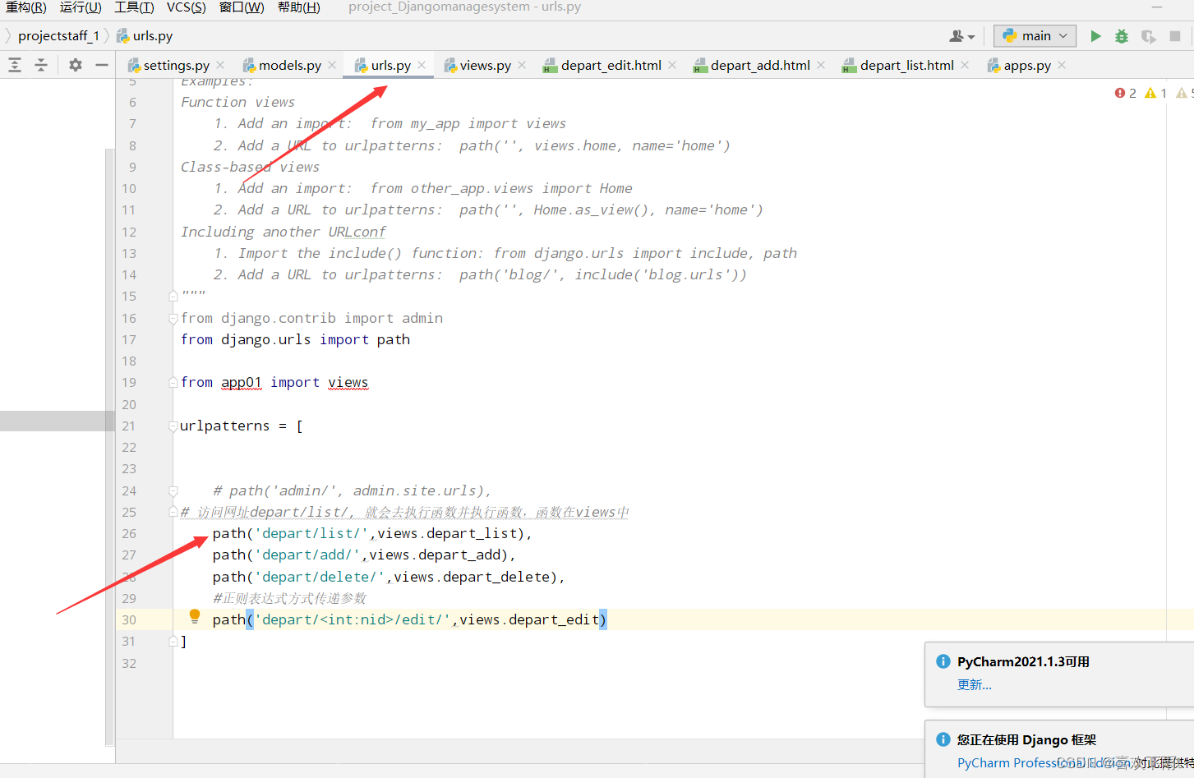Image resolution: width=1194 pixels, height=778 pixels.
Task: Hide the project panel with the minus icon
Action: tap(102, 65)
